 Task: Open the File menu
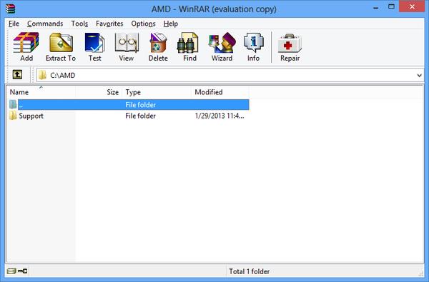coord(14,24)
